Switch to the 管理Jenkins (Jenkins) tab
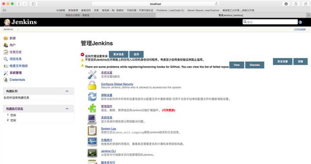The width and height of the screenshot is (311, 164). (x=231, y=15)
